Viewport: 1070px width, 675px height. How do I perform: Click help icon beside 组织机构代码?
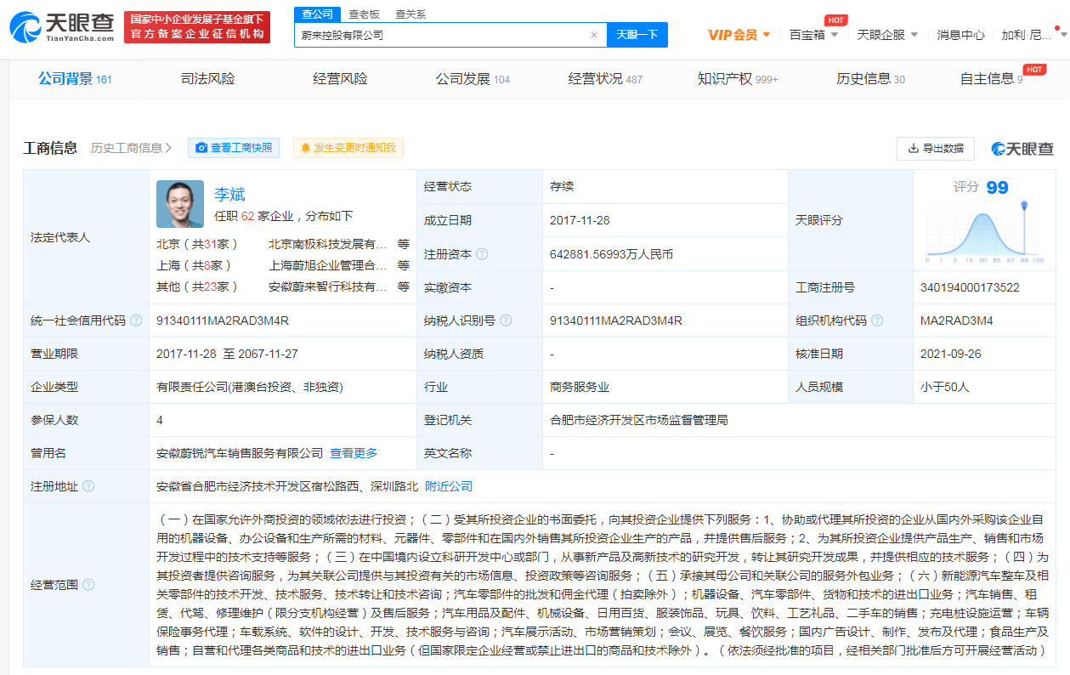[877, 320]
